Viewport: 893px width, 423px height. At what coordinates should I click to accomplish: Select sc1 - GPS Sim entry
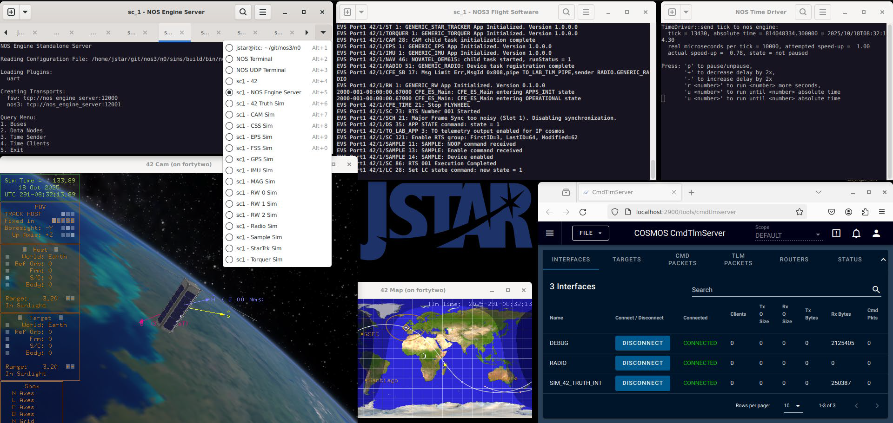277,159
